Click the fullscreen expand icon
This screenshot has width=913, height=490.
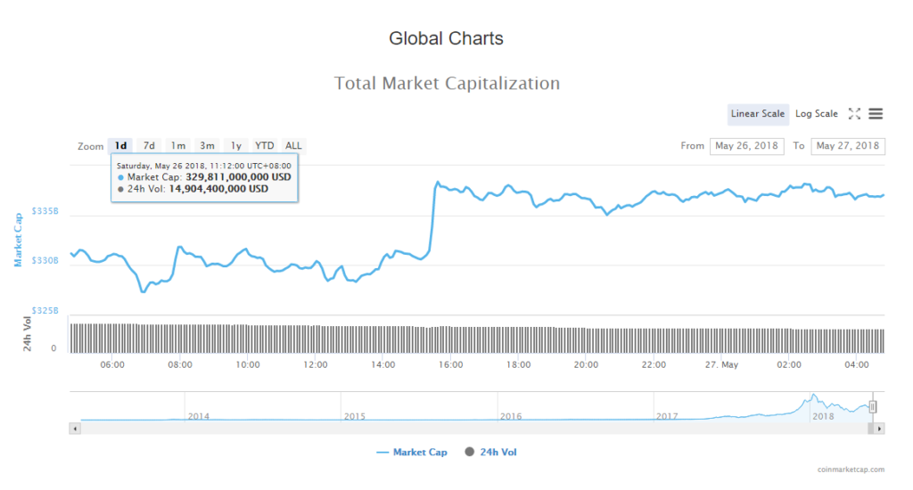[x=854, y=114]
